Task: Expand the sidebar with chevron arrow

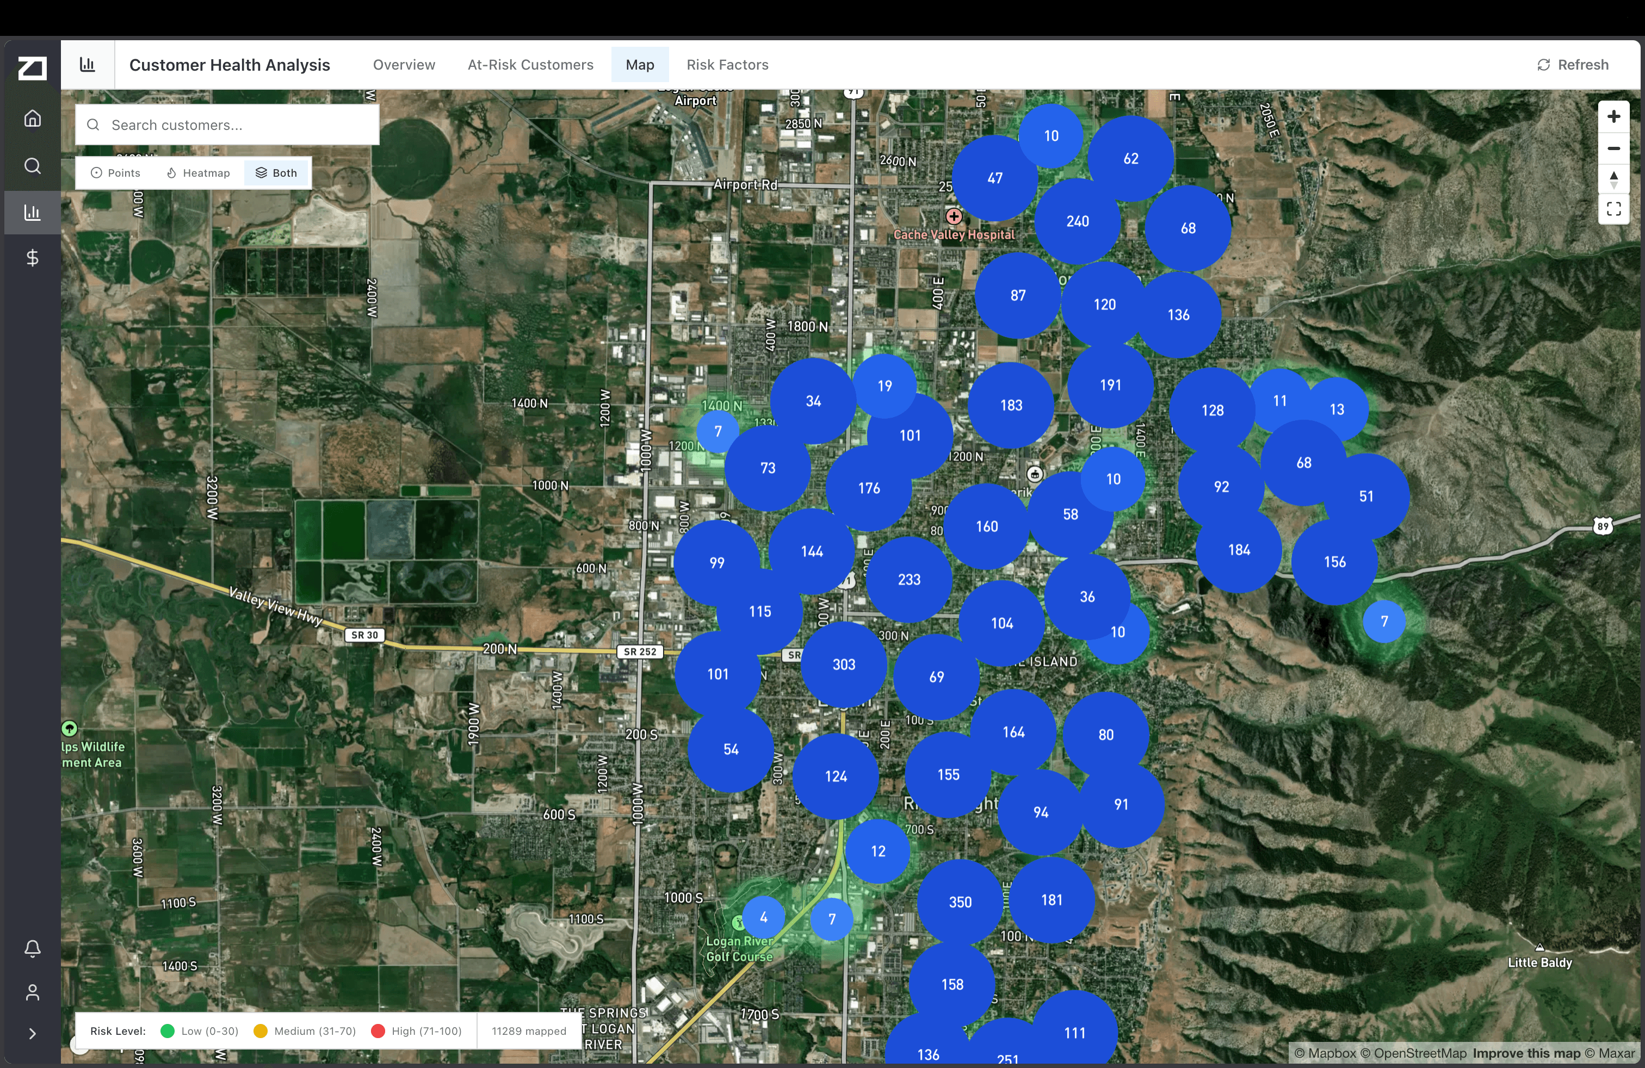Action: point(33,1033)
